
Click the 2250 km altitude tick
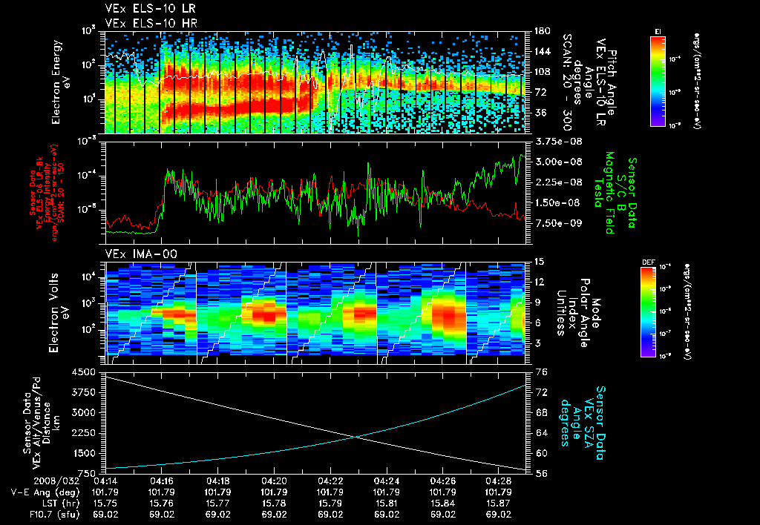[83, 433]
